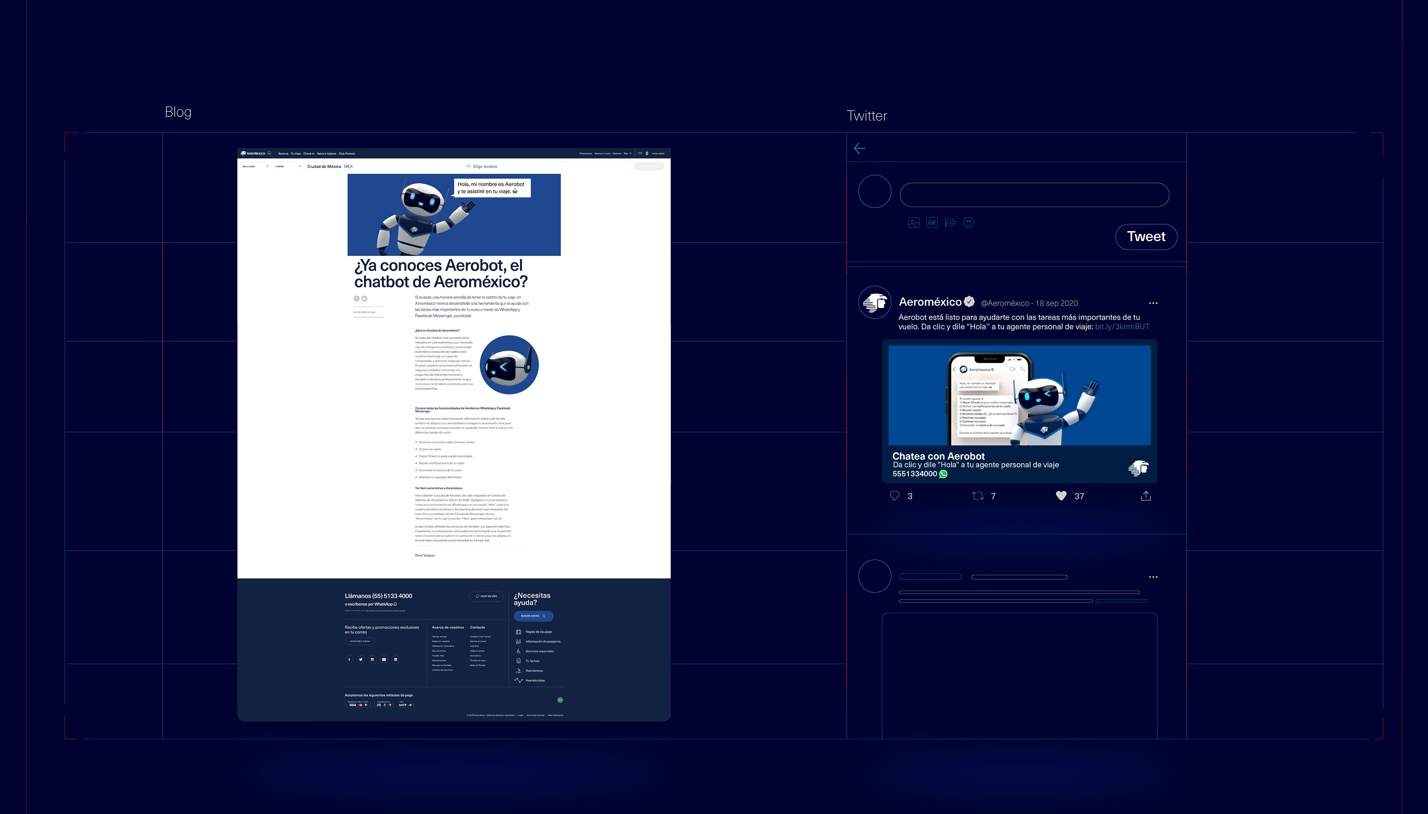Click the empty profile circle in tweet composer
The width and height of the screenshot is (1428, 814).
(x=875, y=191)
